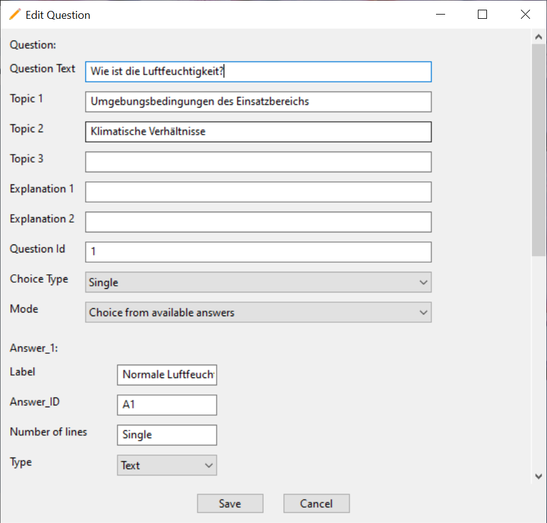Close the Edit Question dialog
This screenshot has height=523, width=547.
tap(525, 15)
